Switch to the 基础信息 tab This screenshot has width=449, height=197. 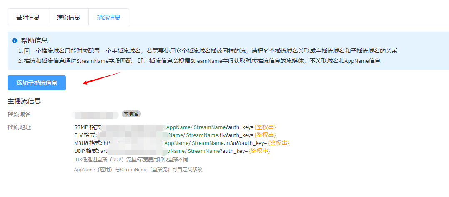28,17
